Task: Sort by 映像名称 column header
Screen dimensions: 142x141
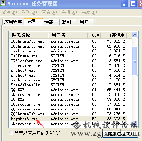Action: tap(29, 35)
